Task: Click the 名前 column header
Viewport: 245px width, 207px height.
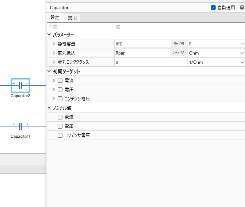Action: click(x=53, y=27)
